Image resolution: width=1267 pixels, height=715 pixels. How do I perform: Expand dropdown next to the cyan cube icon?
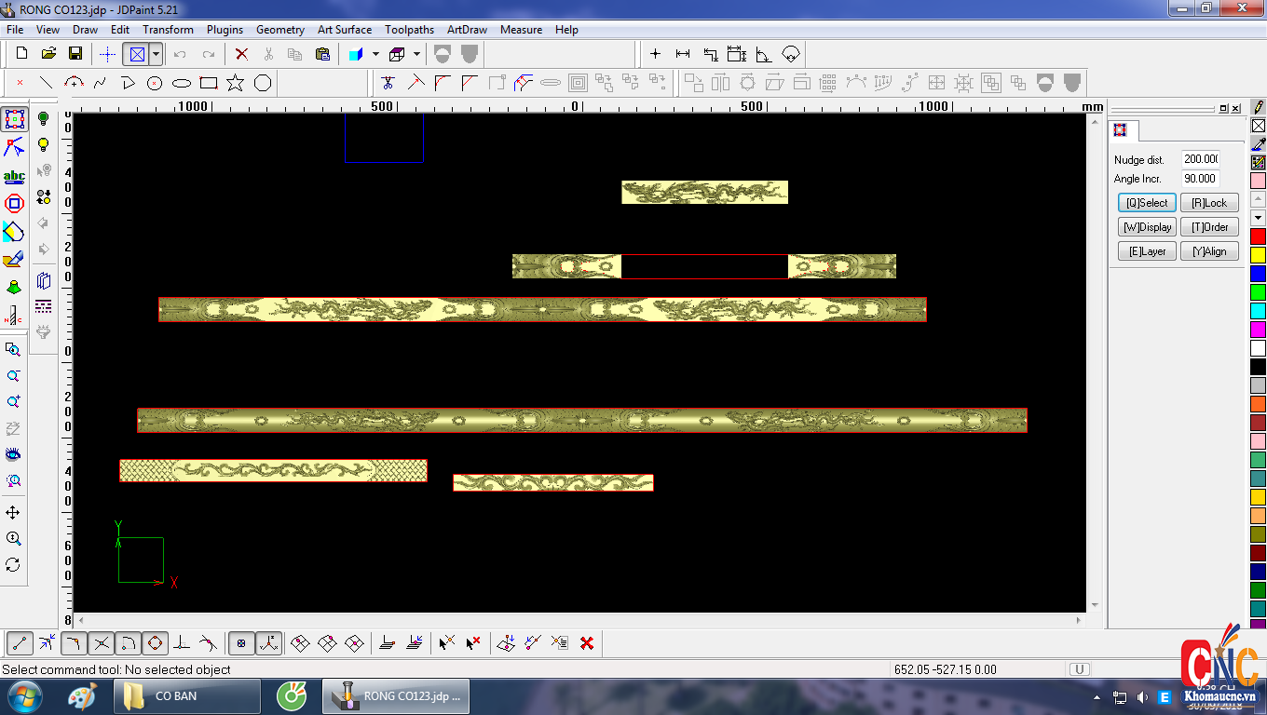[x=375, y=54]
